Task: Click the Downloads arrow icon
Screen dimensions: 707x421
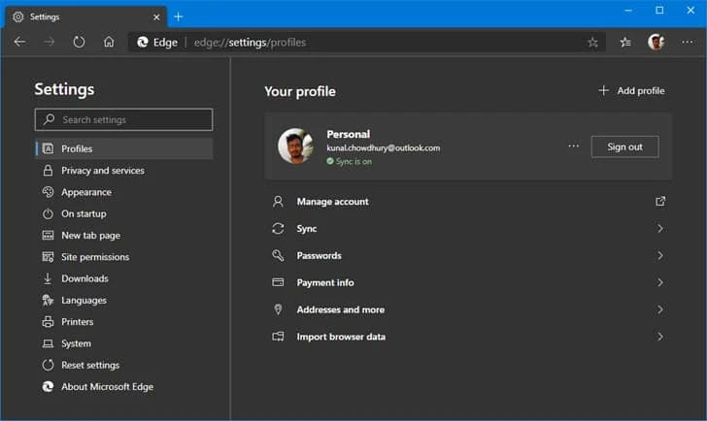Action: [x=48, y=278]
